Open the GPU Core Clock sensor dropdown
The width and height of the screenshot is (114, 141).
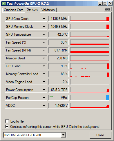44,19
